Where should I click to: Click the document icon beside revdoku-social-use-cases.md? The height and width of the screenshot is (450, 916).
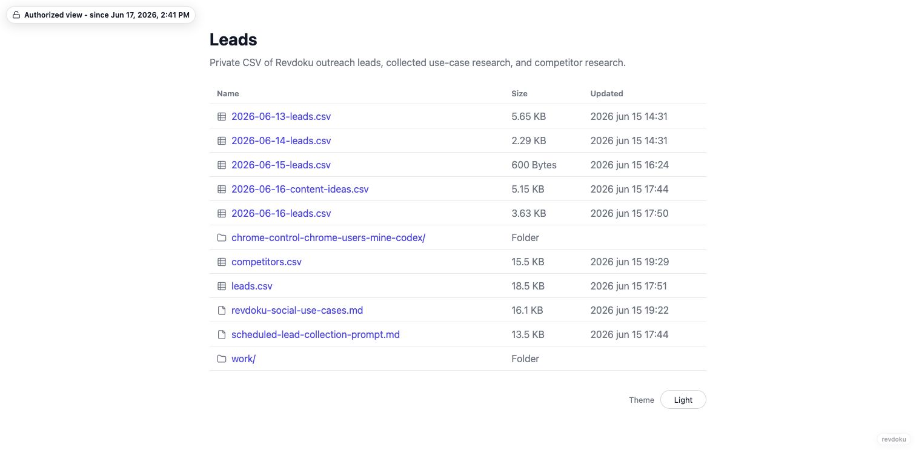coord(222,310)
